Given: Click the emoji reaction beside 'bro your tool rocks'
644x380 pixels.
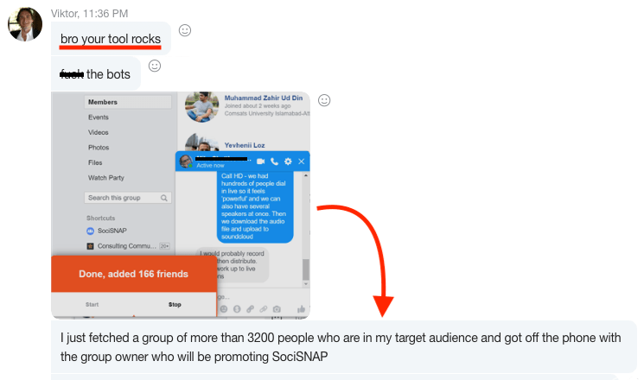Looking at the screenshot, I should click(x=185, y=30).
